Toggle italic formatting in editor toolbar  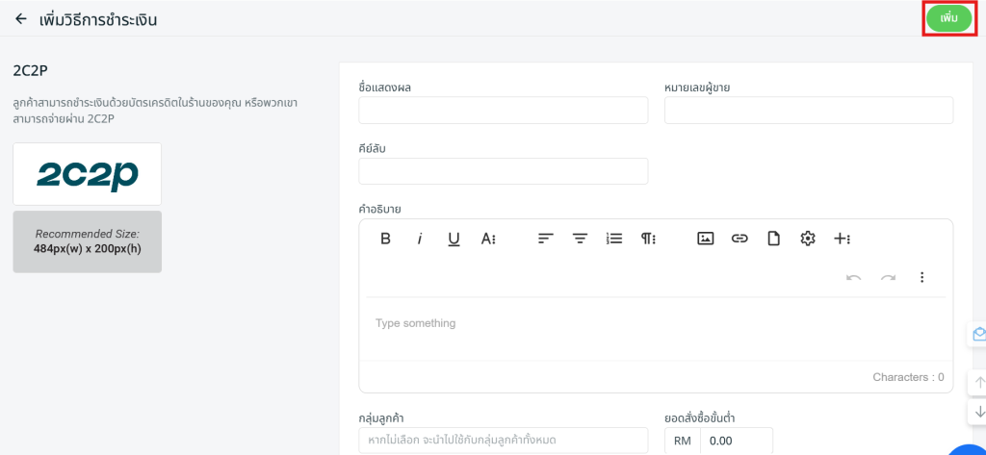click(x=420, y=239)
